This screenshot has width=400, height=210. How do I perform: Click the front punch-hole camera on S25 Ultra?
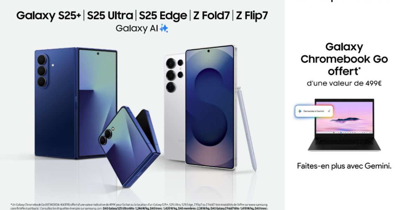point(208,51)
